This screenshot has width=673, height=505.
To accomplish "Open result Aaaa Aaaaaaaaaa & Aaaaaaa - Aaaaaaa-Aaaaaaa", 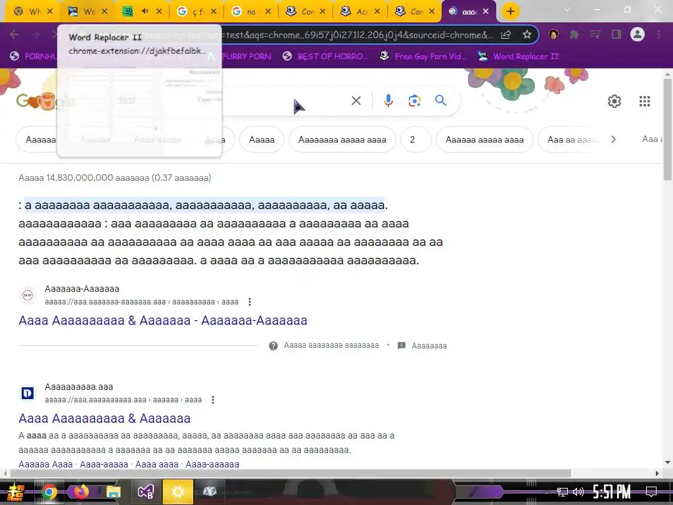I will point(163,320).
